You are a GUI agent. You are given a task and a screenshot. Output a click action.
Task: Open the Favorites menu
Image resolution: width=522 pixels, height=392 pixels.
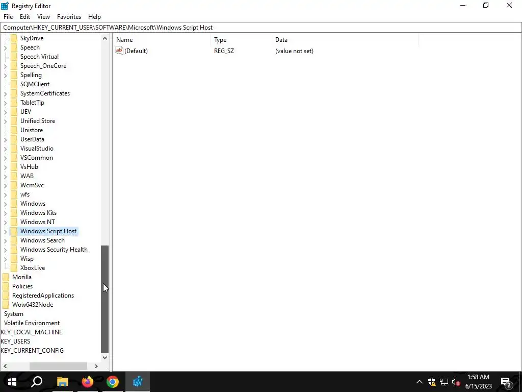pos(69,17)
